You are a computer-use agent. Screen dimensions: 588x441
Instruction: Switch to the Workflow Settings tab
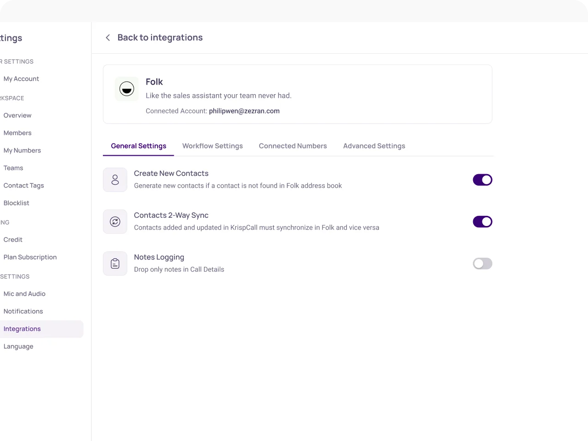coord(213,146)
